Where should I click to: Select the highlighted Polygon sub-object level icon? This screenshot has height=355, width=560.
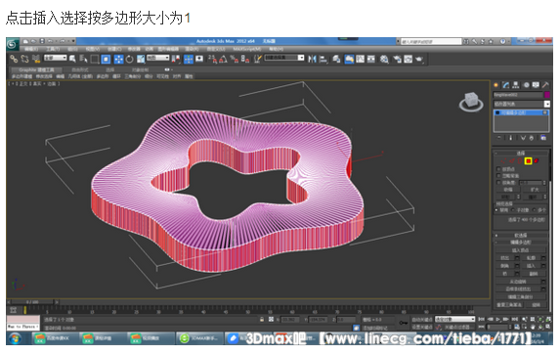pos(528,161)
